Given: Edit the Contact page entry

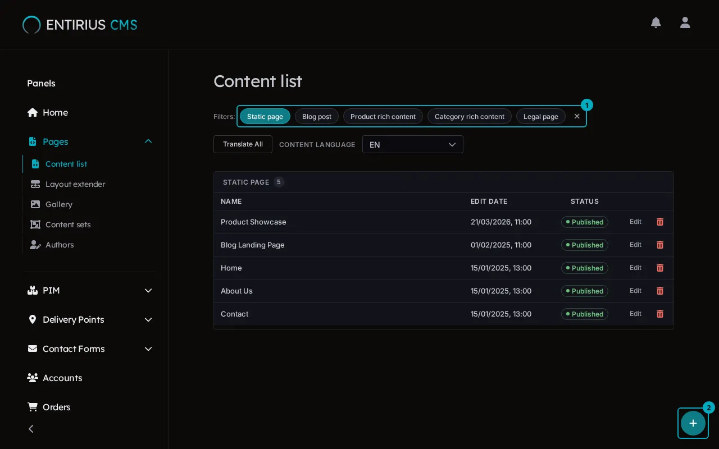Looking at the screenshot, I should (635, 314).
